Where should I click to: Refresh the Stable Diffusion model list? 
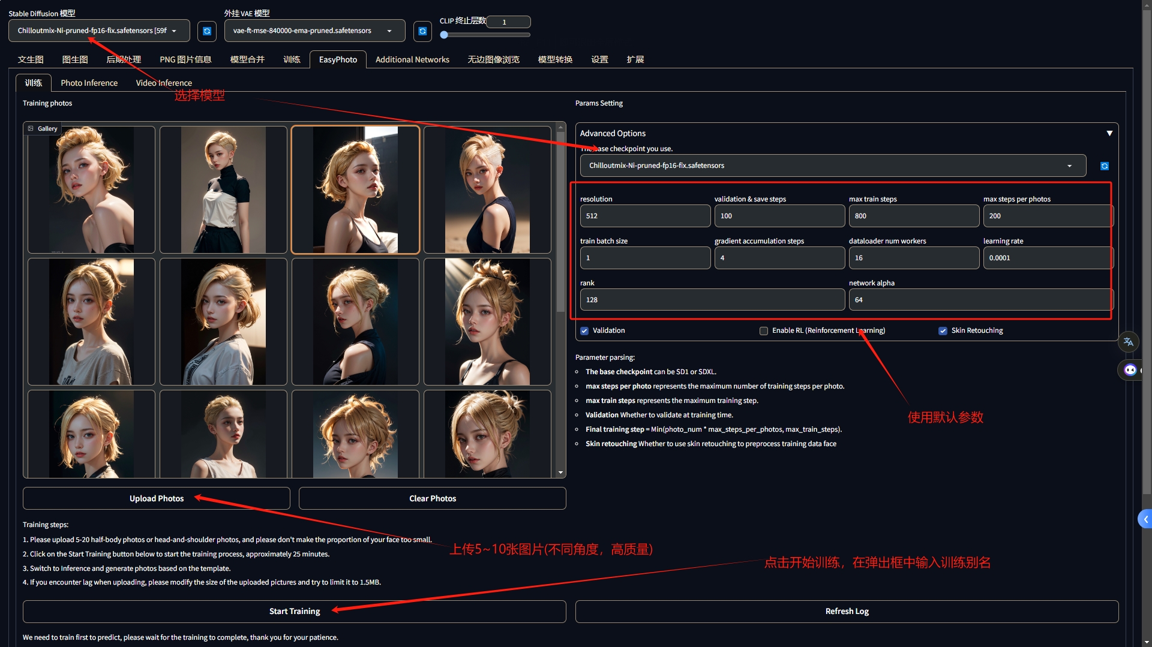207,31
